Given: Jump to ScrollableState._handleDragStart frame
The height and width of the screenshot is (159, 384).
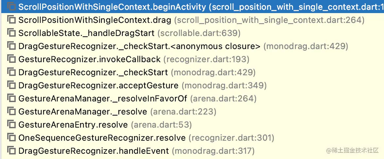Looking at the screenshot, I should [86, 33].
